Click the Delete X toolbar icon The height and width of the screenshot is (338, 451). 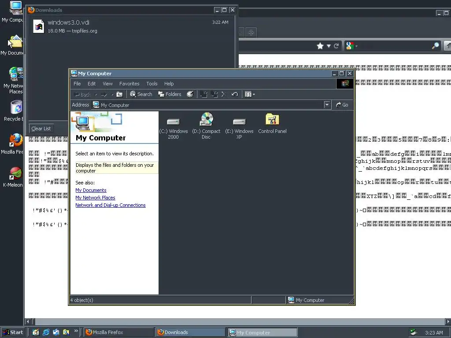click(x=224, y=94)
